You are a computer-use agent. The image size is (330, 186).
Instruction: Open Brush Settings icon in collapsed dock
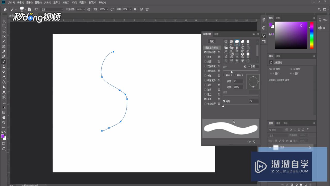264,36
